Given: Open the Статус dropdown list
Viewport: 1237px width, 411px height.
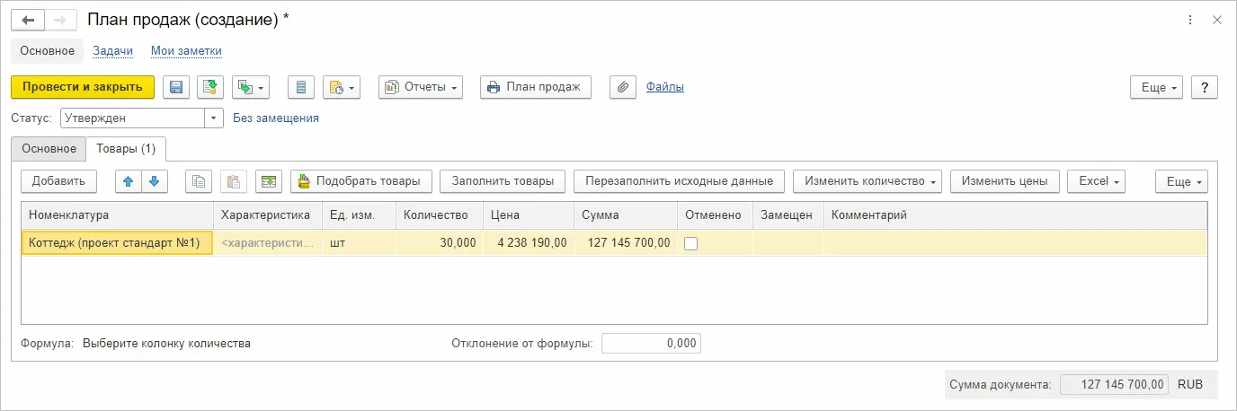Looking at the screenshot, I should [214, 118].
